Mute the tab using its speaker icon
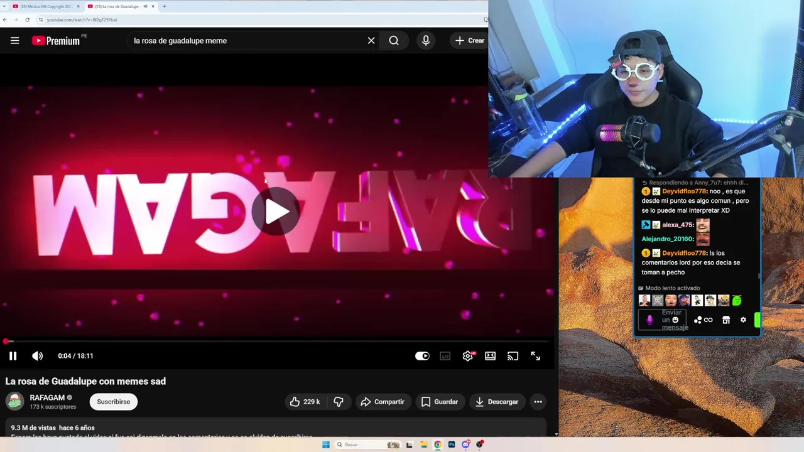Screen dimensions: 804x452 click(x=145, y=6)
